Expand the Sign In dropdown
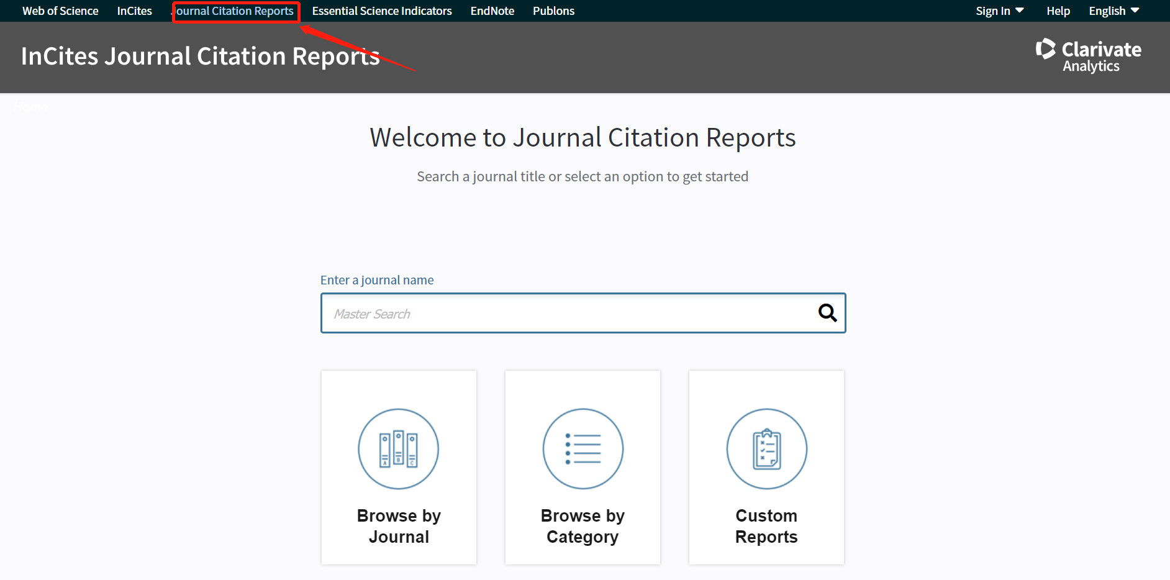The height and width of the screenshot is (580, 1170). click(x=999, y=11)
